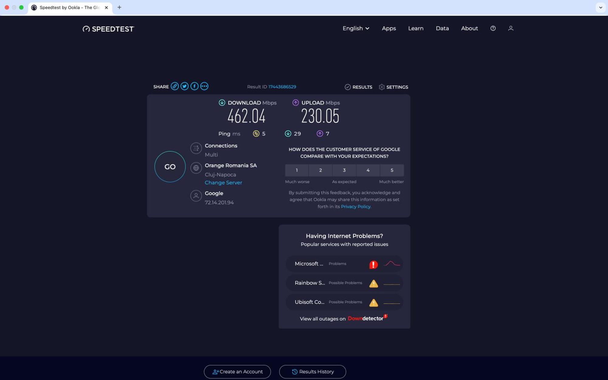Click the warning icon for Ubisoft Co...
The image size is (608, 380).
point(374,303)
